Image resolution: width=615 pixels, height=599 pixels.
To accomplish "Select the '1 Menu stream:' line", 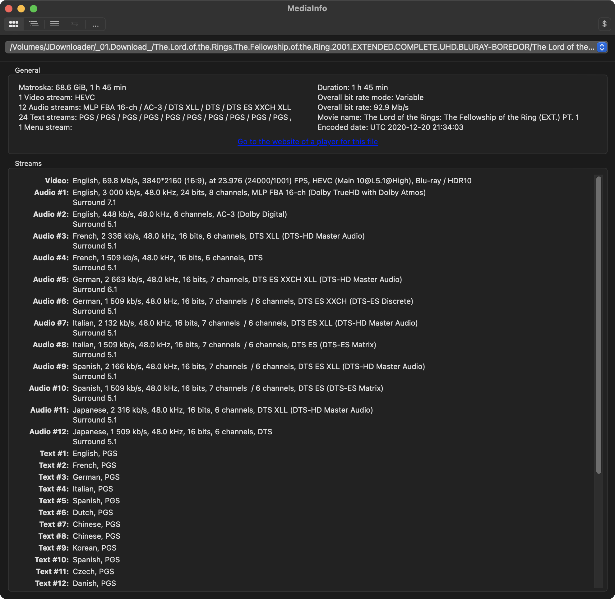I will click(x=45, y=127).
